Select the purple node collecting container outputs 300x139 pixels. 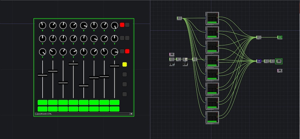pyautogui.click(x=259, y=61)
